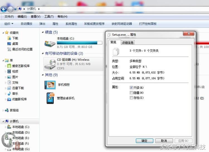Open the 文件(F) menu
Image resolution: width=209 pixels, height=152 pixels.
point(9,16)
